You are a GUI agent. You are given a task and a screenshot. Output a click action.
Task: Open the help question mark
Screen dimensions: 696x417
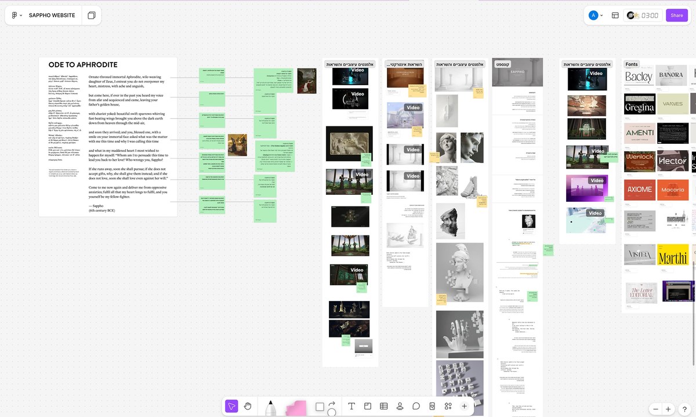pos(684,409)
